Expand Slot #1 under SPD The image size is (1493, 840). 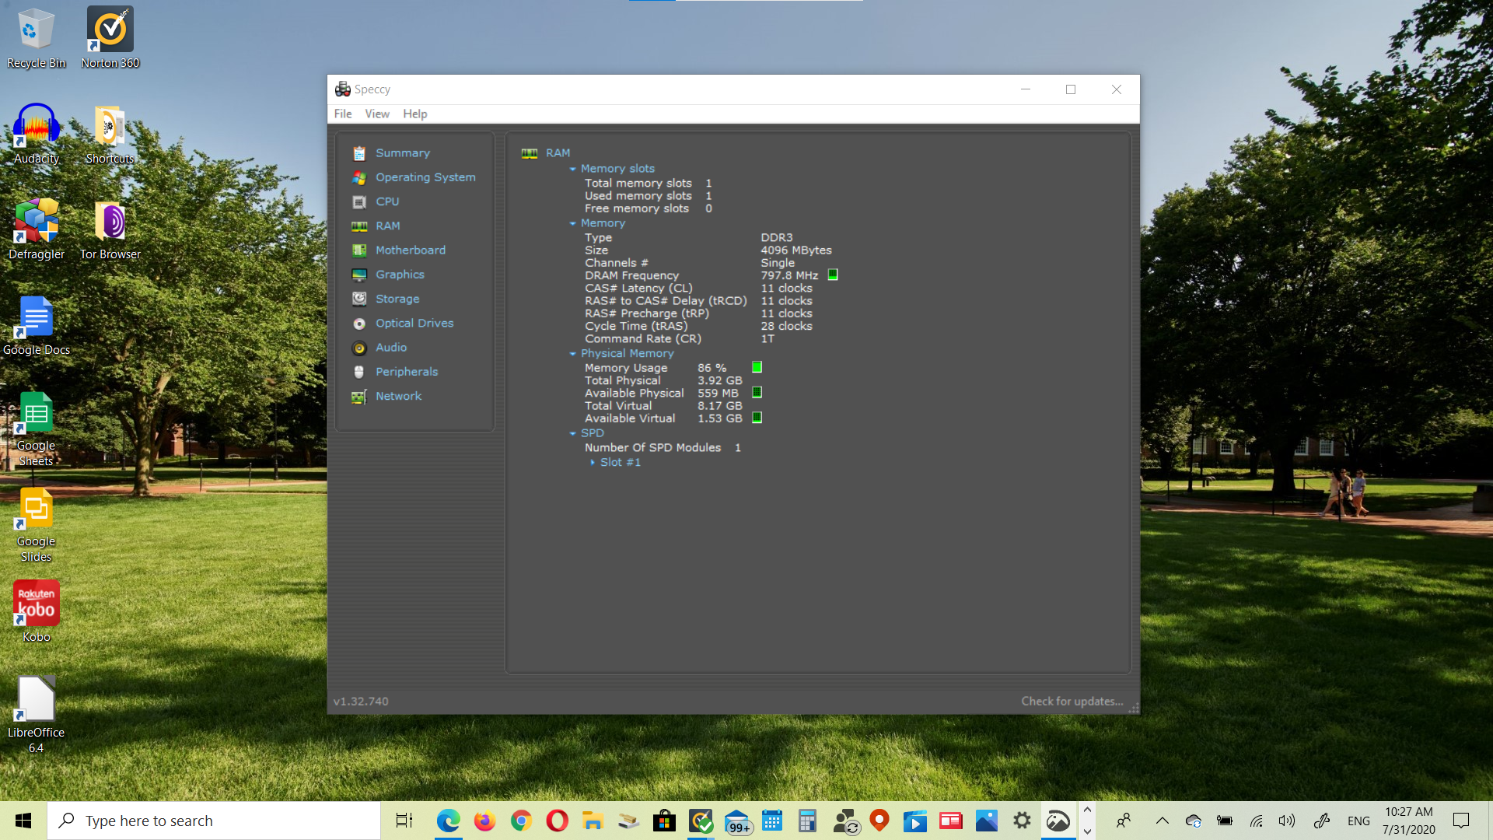tap(593, 463)
